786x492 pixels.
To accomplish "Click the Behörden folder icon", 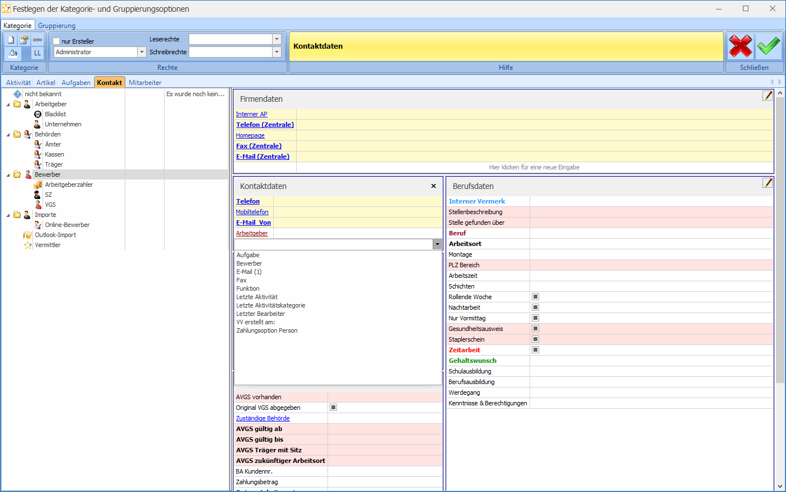I will click(17, 134).
